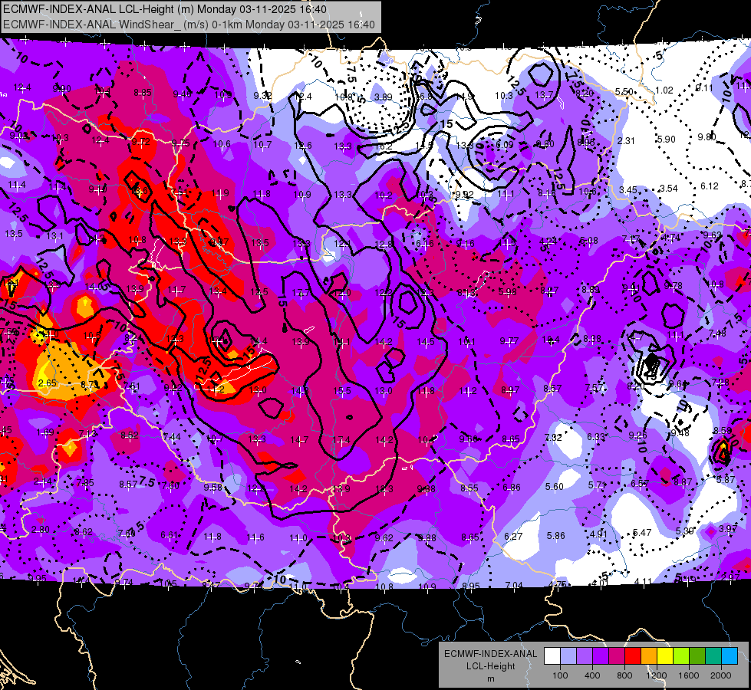Click the map value 6.86
The image size is (751, 690).
click(512, 488)
